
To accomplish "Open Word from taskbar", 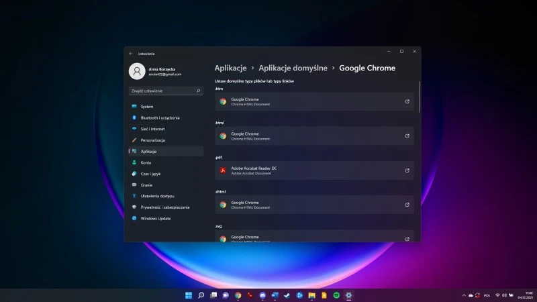I will pos(275,295).
